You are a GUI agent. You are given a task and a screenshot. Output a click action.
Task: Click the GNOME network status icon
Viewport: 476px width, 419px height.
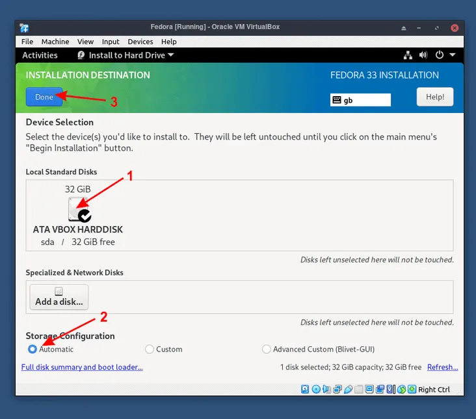408,55
